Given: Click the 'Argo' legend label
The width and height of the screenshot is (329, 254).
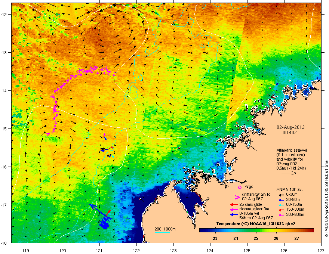Looking at the screenshot, I should 249,186.
